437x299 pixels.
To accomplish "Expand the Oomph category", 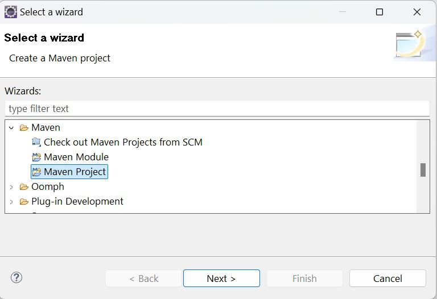I will [x=11, y=187].
